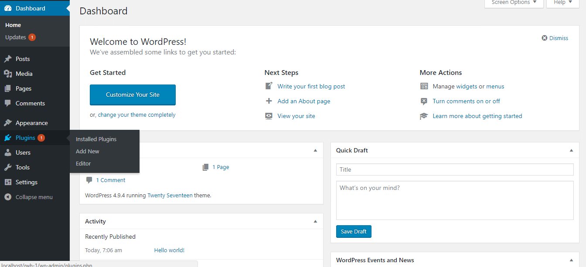The height and width of the screenshot is (267, 586).
Task: Click the Plugins update count badge
Action: click(x=41, y=138)
